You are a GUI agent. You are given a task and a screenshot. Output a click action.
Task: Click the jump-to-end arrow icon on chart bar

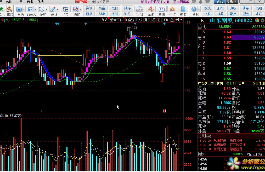tap(177, 20)
